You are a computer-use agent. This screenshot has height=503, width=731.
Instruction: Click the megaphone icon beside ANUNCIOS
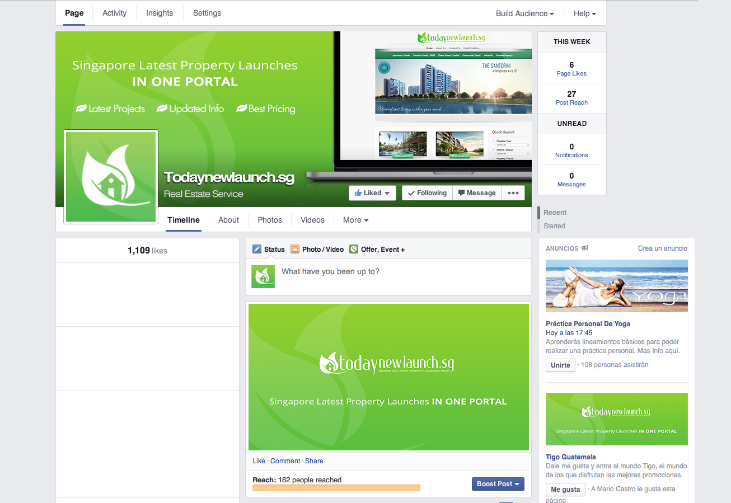pos(585,248)
